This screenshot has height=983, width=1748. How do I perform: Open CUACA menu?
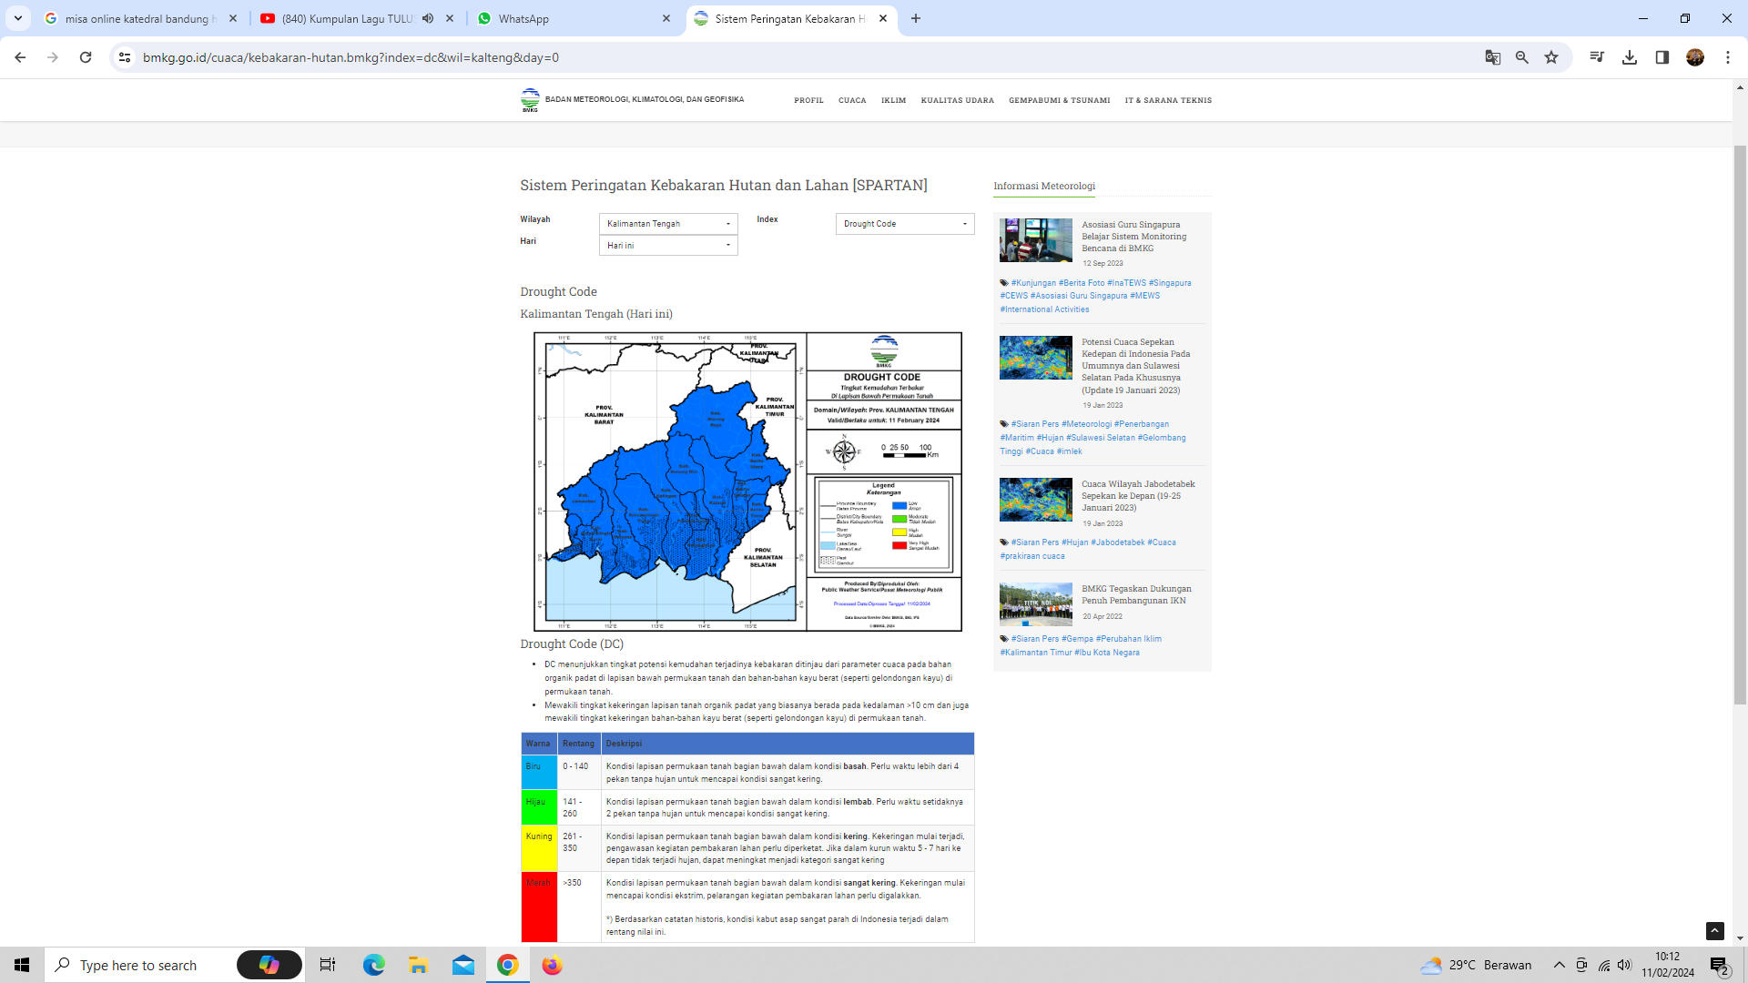coord(852,100)
